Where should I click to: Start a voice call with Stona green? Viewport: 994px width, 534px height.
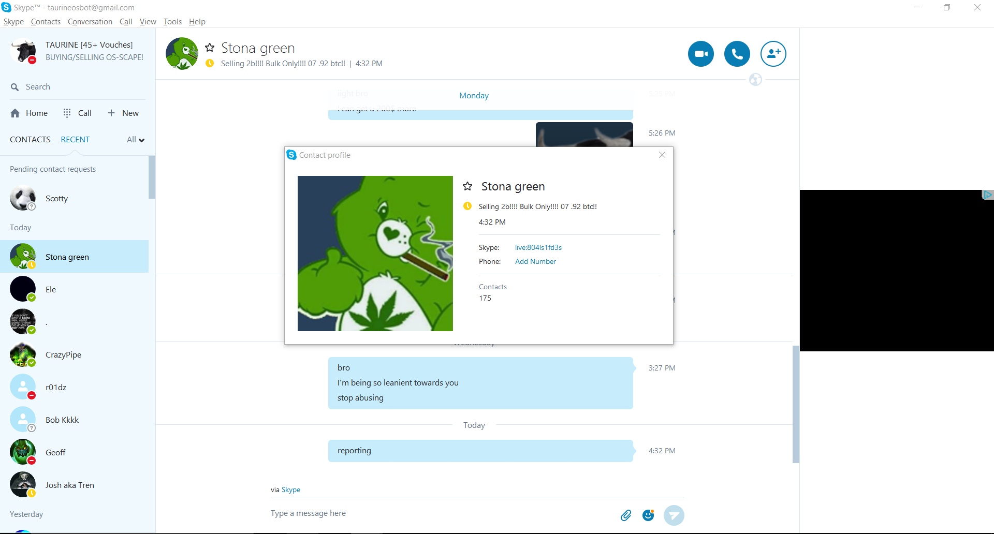tap(737, 54)
